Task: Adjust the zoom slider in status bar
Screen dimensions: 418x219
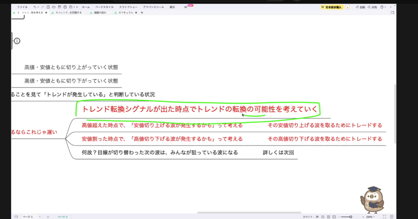Action: pyautogui.click(x=351, y=217)
